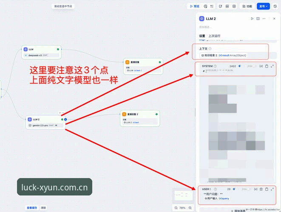
Task: Click the canvas minimap thumbnail
Action: 183,195
